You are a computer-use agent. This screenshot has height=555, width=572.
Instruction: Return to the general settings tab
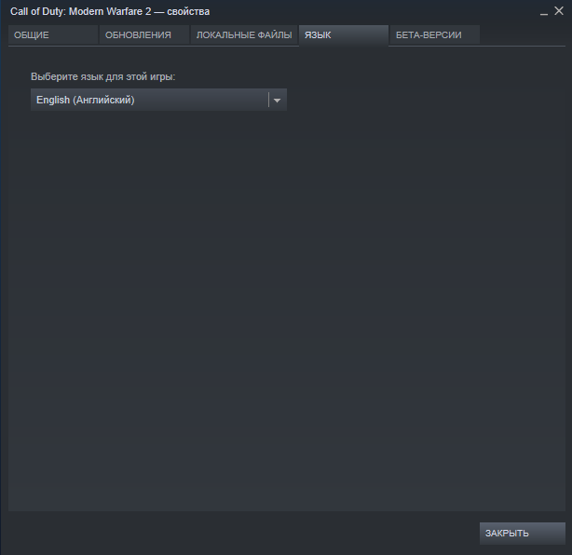coord(53,35)
